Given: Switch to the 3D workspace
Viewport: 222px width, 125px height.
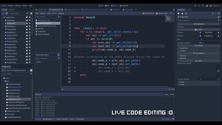Looking at the screenshot, I should click(x=107, y=6).
